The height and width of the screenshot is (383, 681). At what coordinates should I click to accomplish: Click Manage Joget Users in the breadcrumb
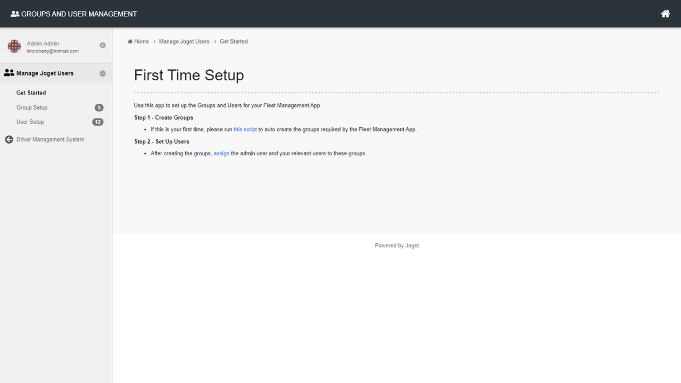[x=184, y=41]
